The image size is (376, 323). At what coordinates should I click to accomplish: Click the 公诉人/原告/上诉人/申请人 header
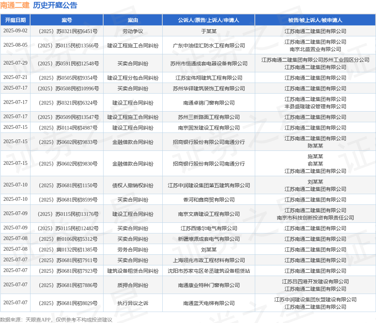pos(209,20)
